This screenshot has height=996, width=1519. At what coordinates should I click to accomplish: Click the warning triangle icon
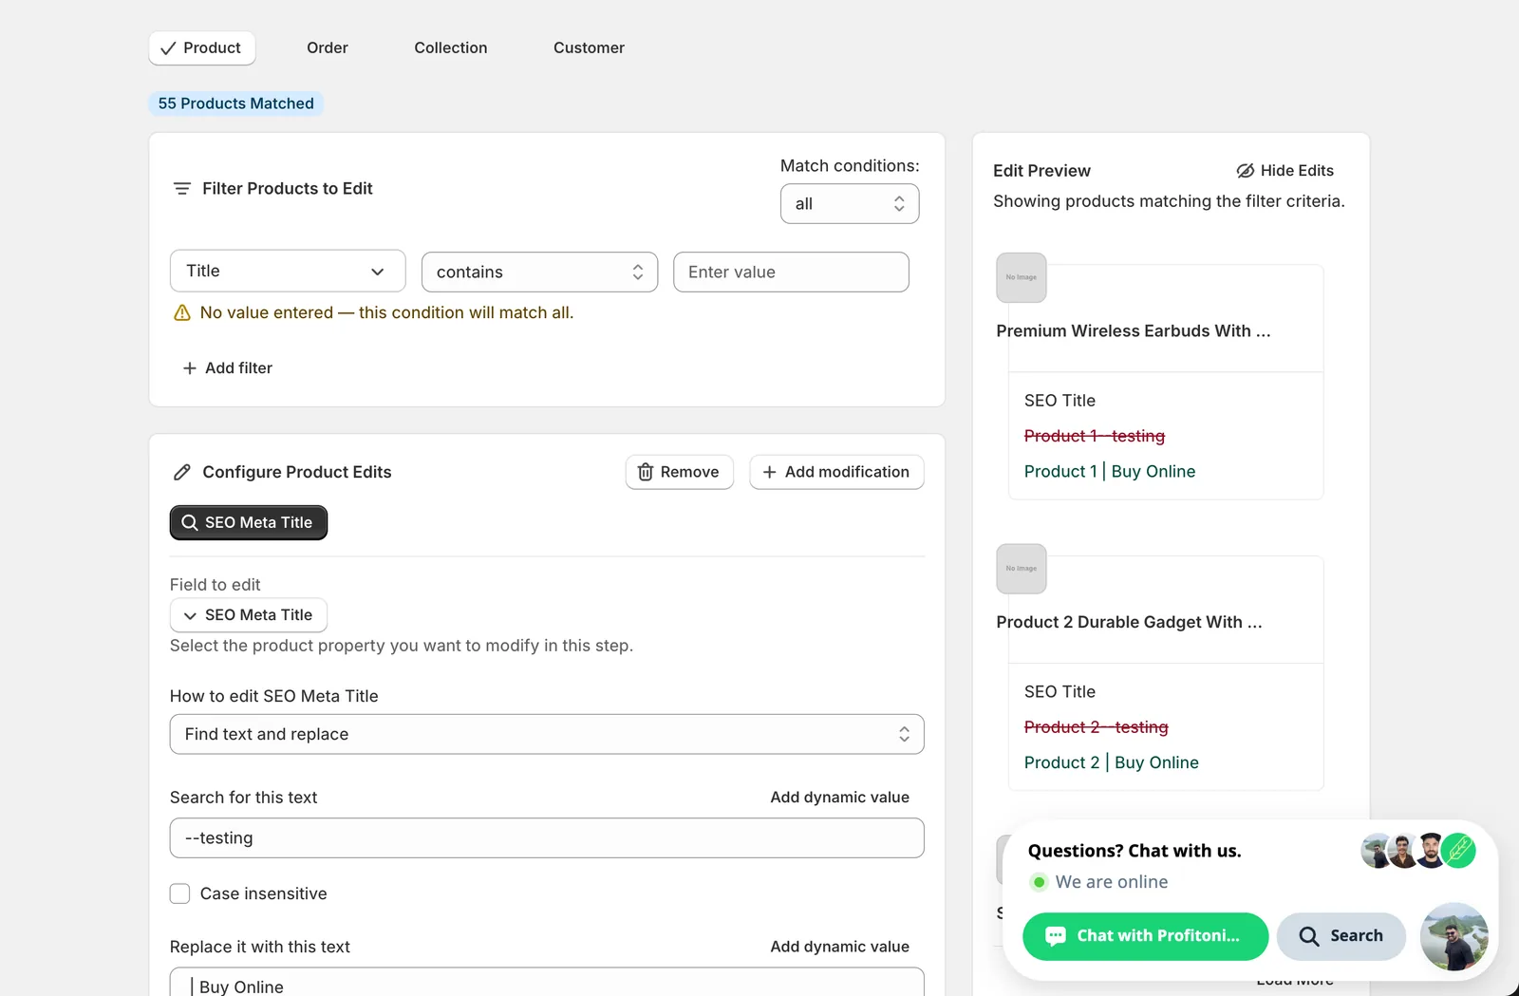[182, 313]
